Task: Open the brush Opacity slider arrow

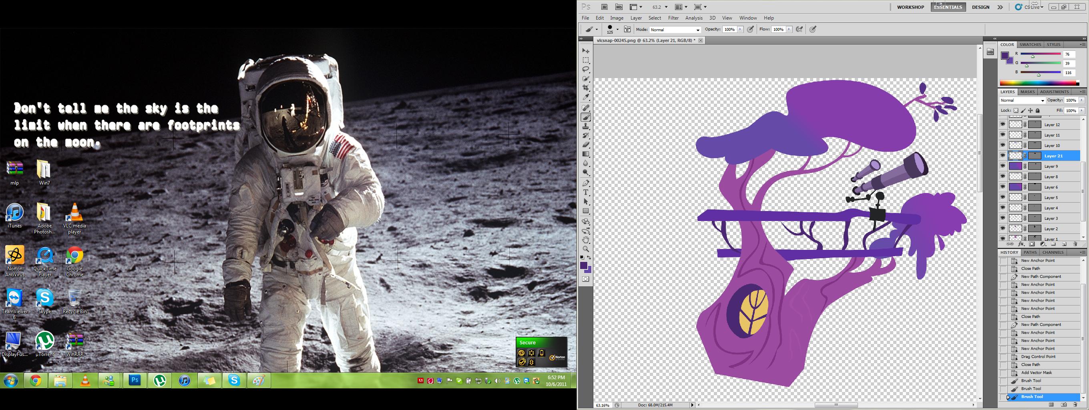Action: click(x=740, y=30)
